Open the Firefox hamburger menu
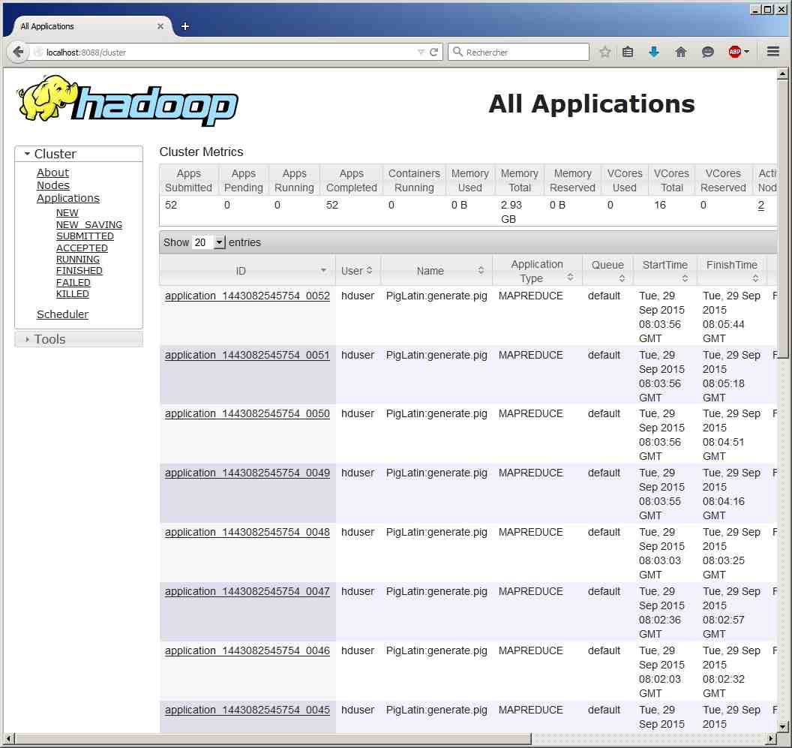Image resolution: width=792 pixels, height=748 pixels. click(773, 52)
